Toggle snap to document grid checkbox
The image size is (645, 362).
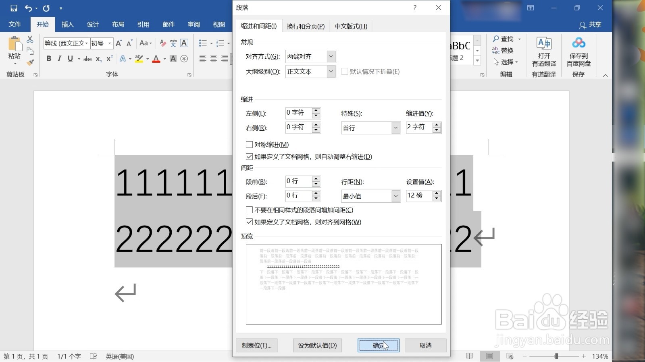pyautogui.click(x=249, y=222)
